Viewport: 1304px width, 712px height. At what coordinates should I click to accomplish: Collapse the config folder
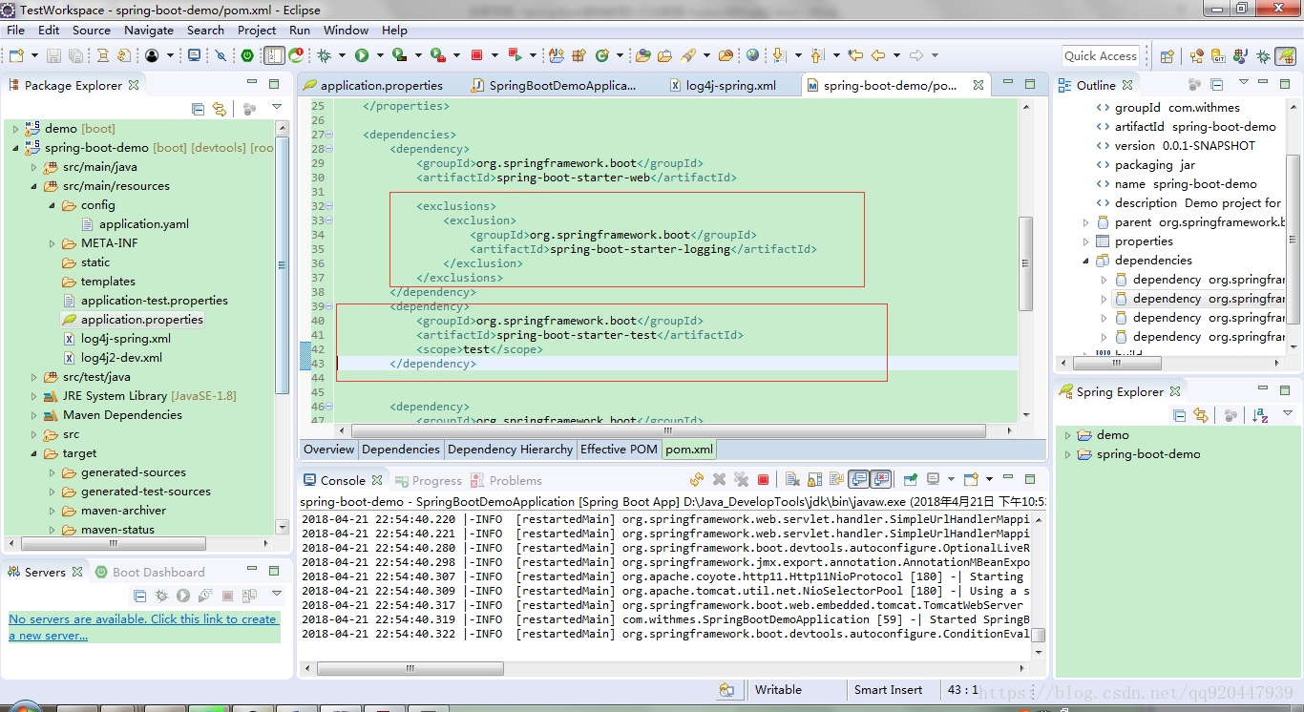pos(52,204)
